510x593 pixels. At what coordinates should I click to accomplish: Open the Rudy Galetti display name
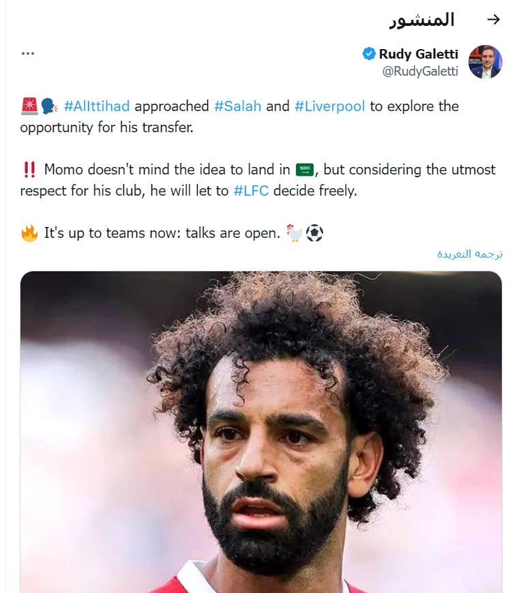point(419,54)
